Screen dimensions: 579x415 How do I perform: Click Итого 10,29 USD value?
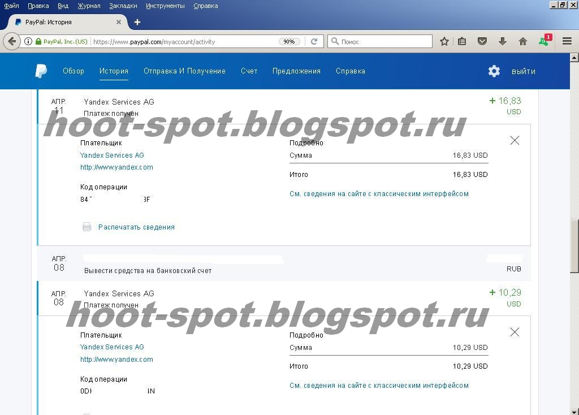[x=470, y=366]
